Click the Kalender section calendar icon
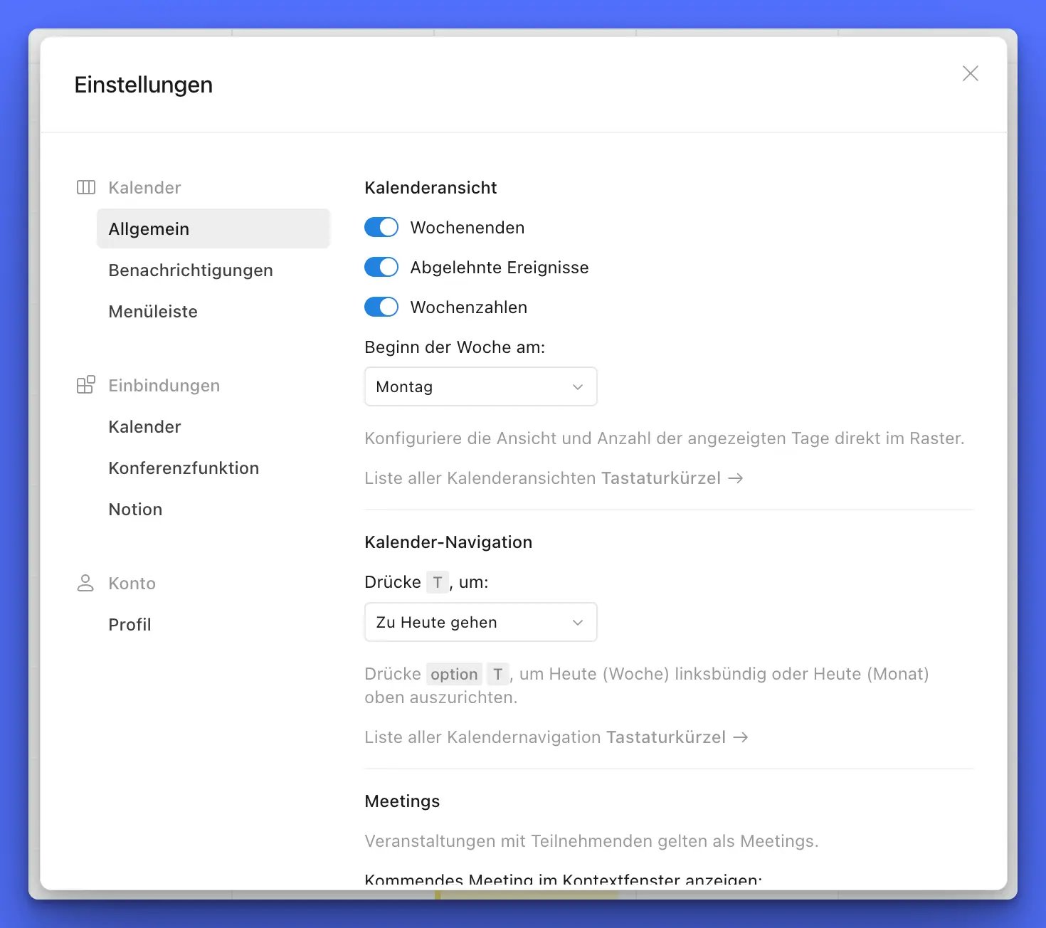 (x=85, y=187)
